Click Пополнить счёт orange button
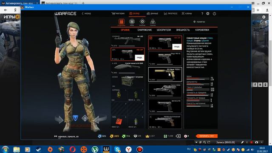This screenshot has height=153, width=272. [x=207, y=136]
